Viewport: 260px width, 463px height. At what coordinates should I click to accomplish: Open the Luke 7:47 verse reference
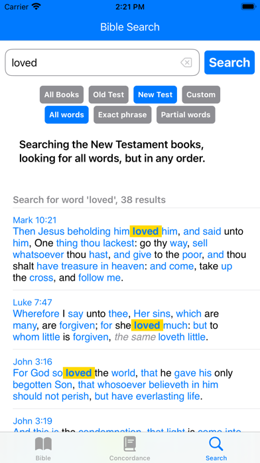point(32,302)
